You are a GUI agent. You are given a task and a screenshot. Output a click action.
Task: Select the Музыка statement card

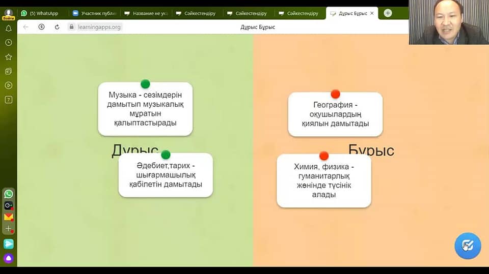(x=145, y=109)
